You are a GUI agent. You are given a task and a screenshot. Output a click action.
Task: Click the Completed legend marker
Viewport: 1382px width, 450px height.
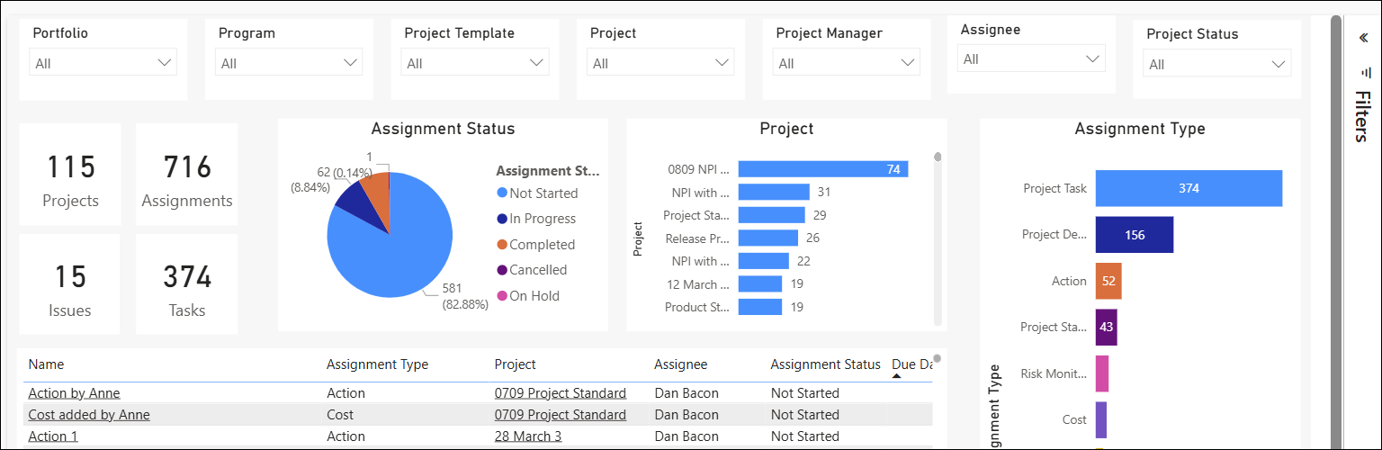click(501, 245)
